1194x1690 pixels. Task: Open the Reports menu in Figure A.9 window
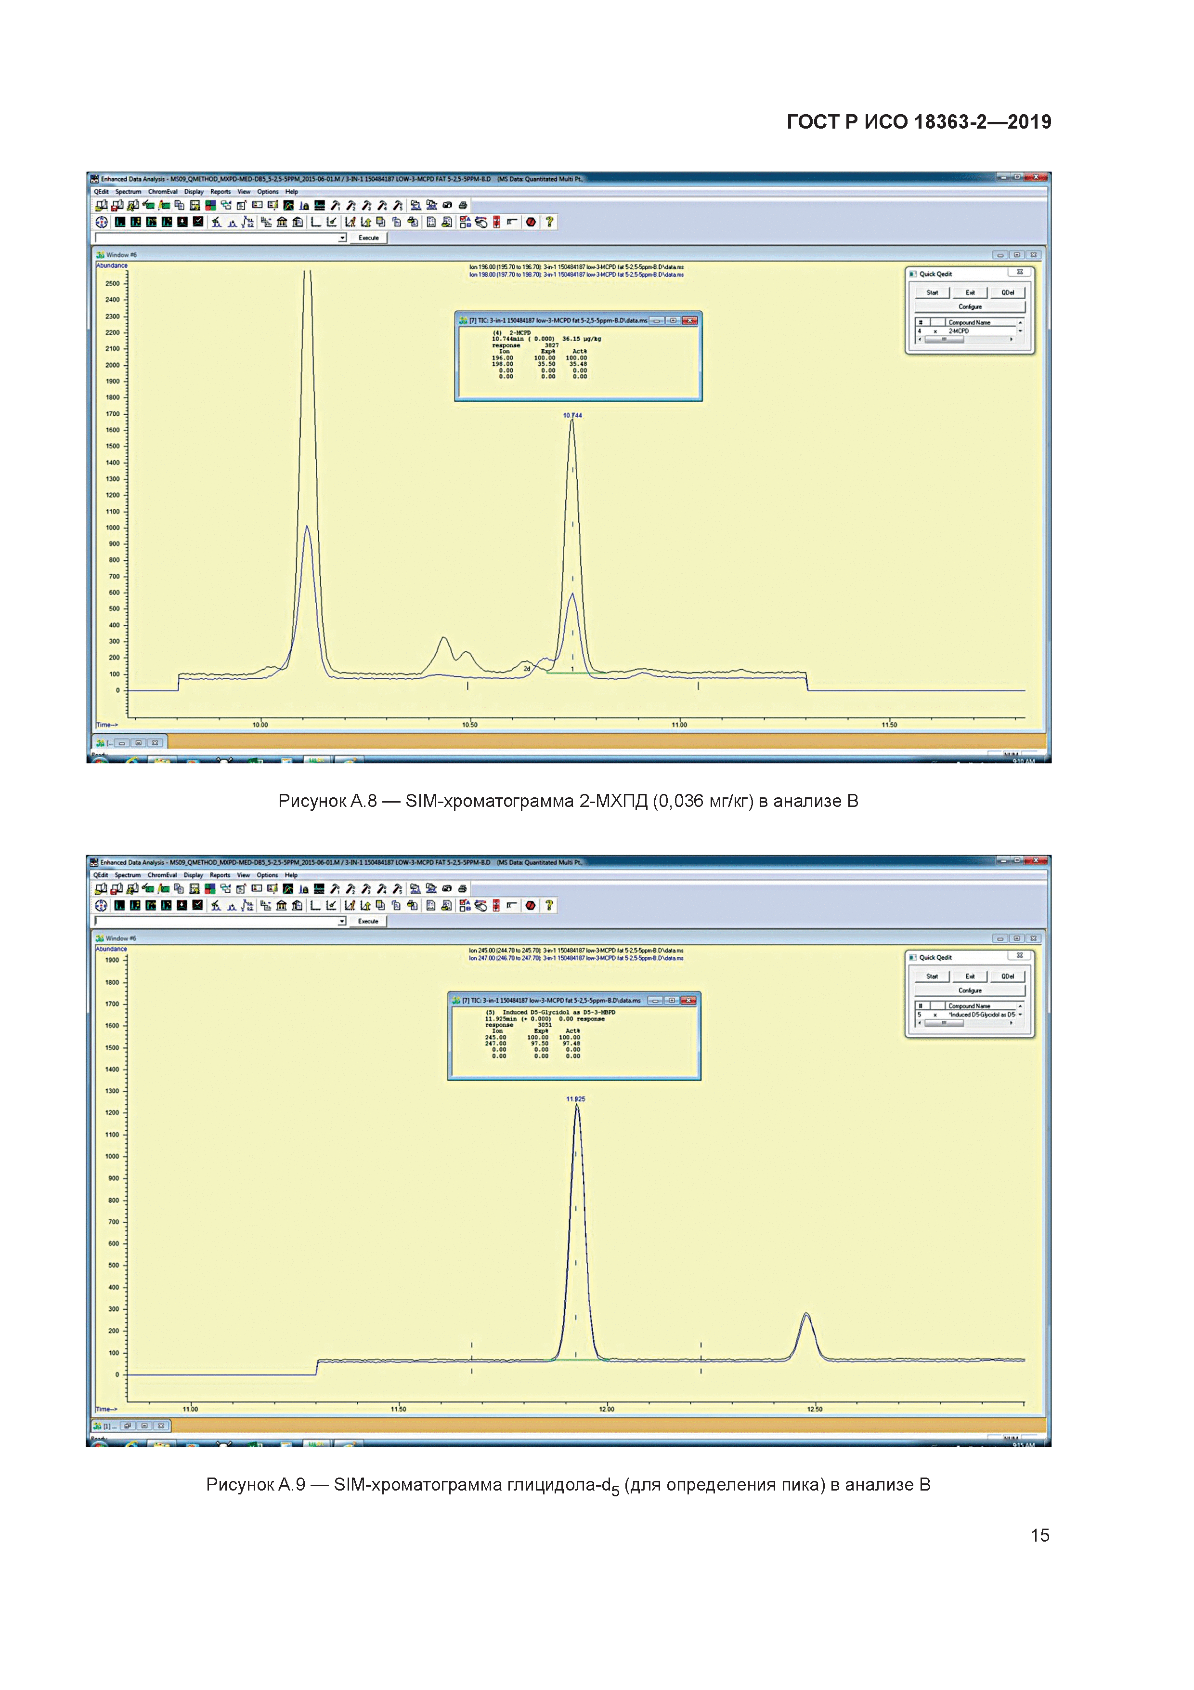(x=220, y=875)
